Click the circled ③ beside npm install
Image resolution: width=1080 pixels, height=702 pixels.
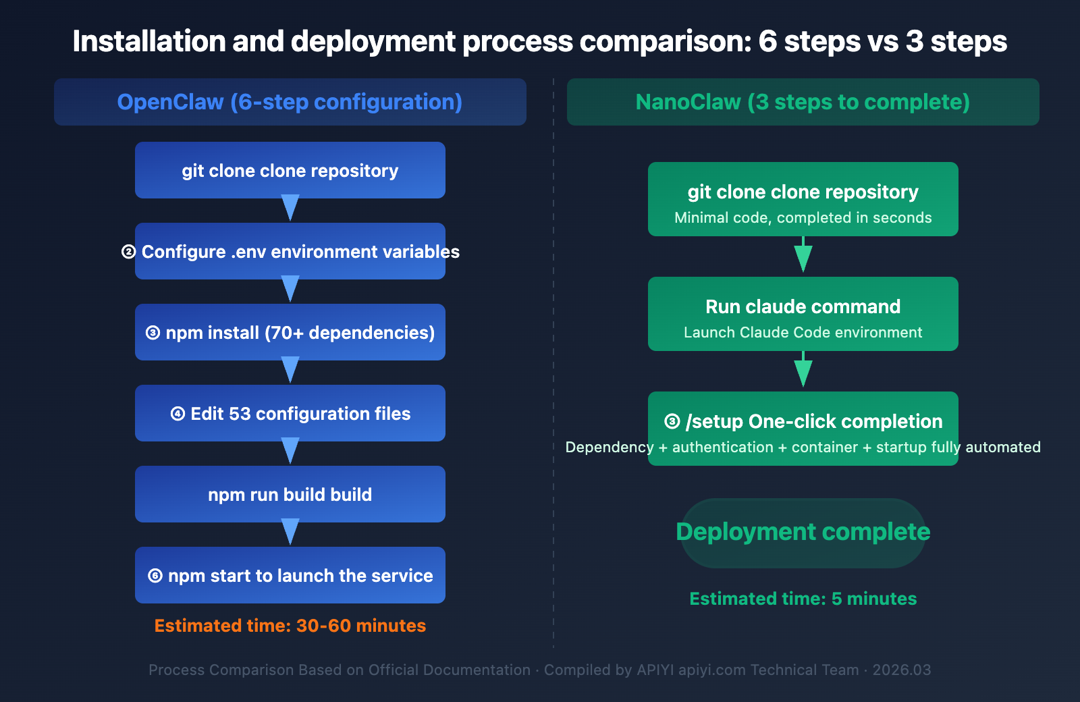[153, 332]
